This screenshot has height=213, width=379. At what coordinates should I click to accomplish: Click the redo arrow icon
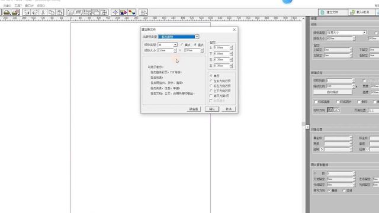pyautogui.click(x=35, y=12)
